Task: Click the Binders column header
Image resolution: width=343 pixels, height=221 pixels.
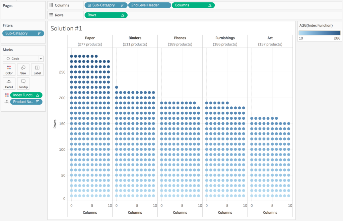Action: pyautogui.click(x=135, y=38)
